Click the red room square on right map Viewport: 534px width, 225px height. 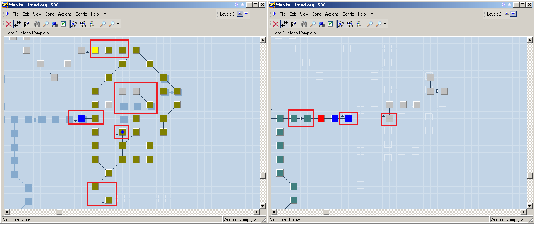(x=321, y=118)
